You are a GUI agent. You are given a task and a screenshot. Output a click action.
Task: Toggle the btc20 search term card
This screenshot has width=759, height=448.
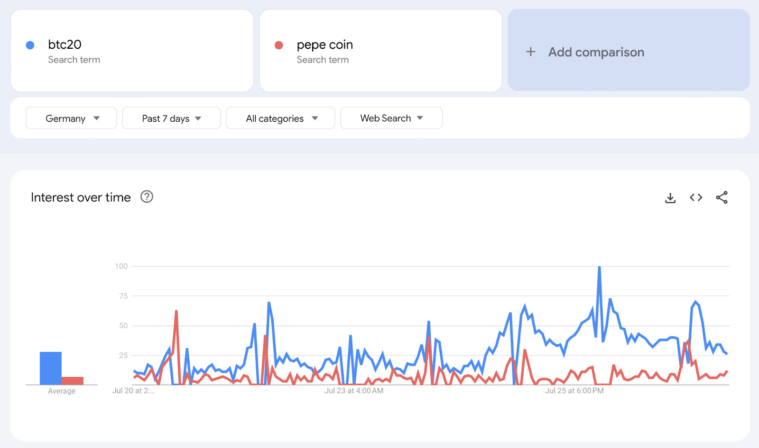(x=133, y=51)
